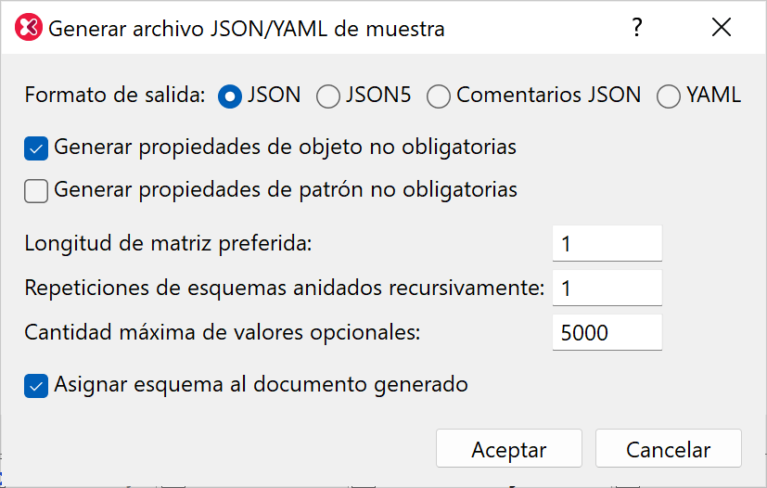Click the Cantidad máxima de valores opcionales field
Image resolution: width=767 pixels, height=488 pixels.
tap(607, 333)
